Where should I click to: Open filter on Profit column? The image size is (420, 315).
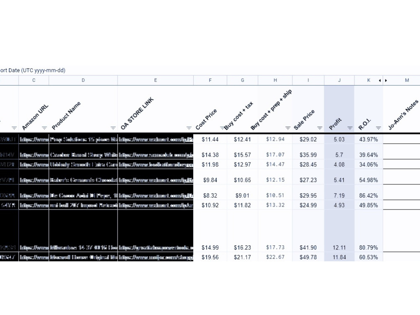coord(350,128)
